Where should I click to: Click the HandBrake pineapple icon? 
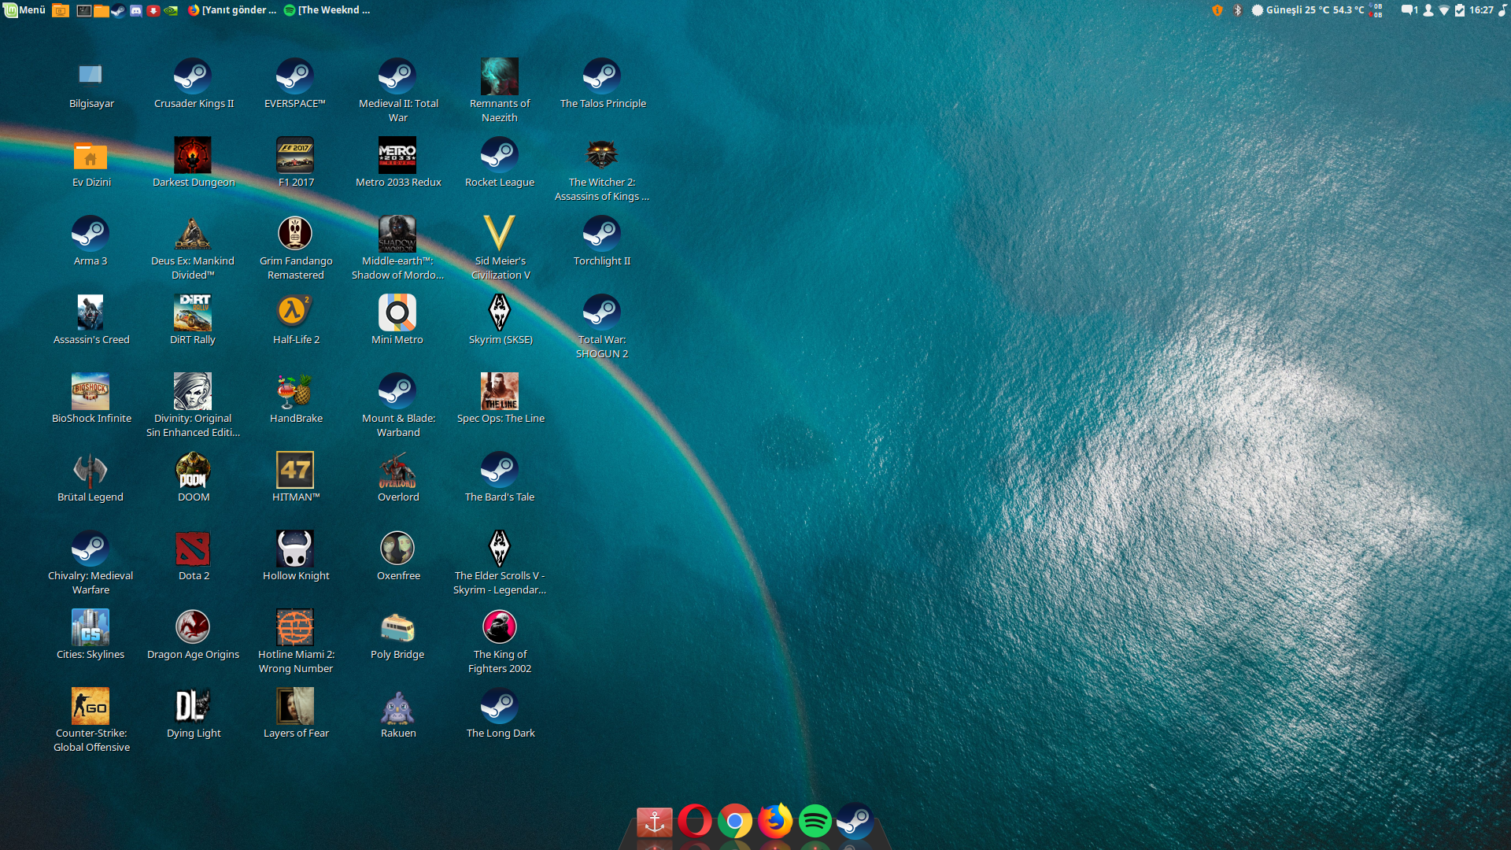point(295,390)
